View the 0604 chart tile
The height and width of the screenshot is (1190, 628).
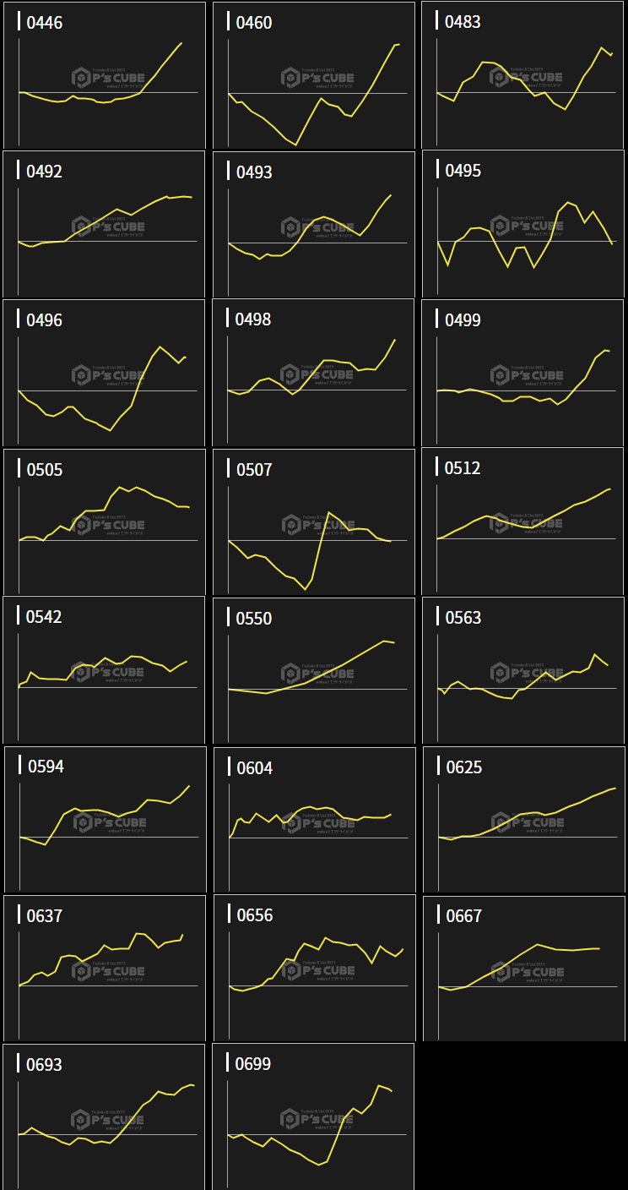coord(314,819)
